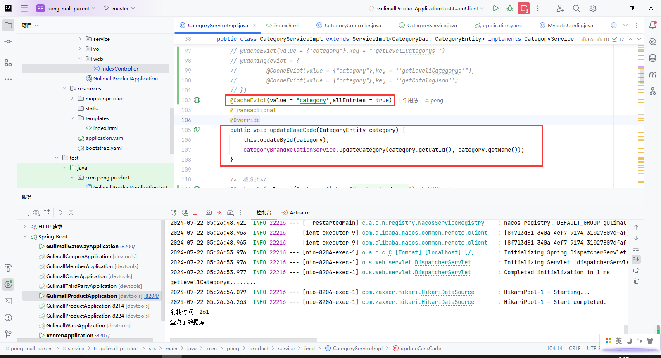Expand the HTTP 请求 services node
The image size is (661, 358).
pos(25,226)
